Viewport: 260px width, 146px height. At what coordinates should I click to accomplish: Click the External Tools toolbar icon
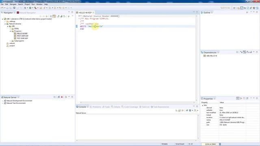tap(35, 8)
